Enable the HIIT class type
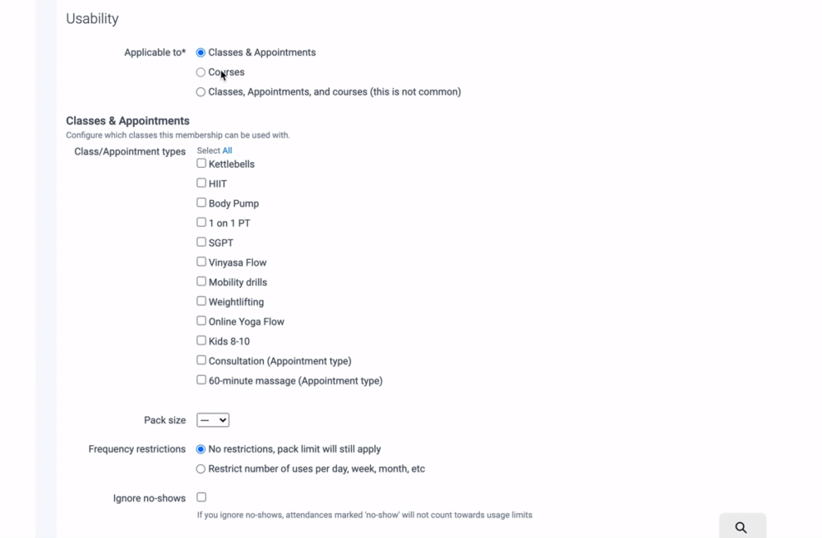 tap(201, 183)
